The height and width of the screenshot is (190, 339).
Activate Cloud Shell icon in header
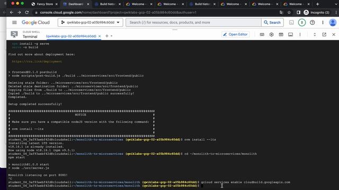coord(291,22)
